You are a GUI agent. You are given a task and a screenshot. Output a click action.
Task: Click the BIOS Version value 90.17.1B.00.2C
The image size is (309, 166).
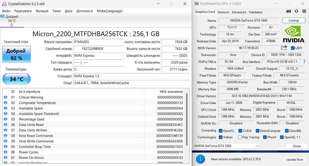click(249, 48)
